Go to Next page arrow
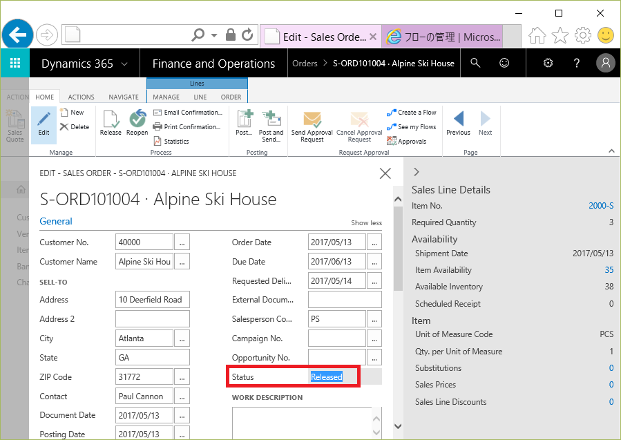Image resolution: width=621 pixels, height=440 pixels. [x=485, y=123]
